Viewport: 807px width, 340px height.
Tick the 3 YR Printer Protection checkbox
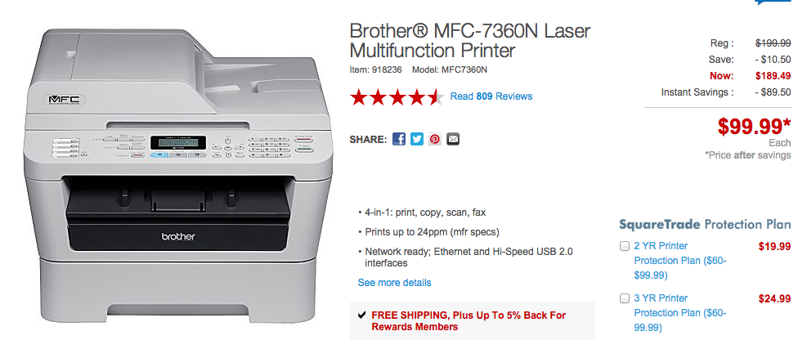click(x=625, y=298)
